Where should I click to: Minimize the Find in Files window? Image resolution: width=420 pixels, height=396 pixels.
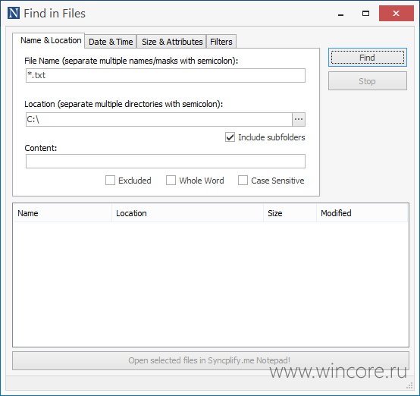340,14
